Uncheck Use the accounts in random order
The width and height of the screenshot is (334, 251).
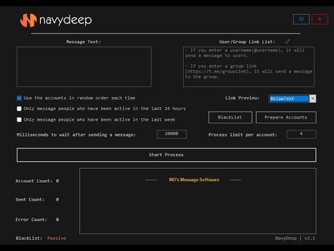coord(19,98)
